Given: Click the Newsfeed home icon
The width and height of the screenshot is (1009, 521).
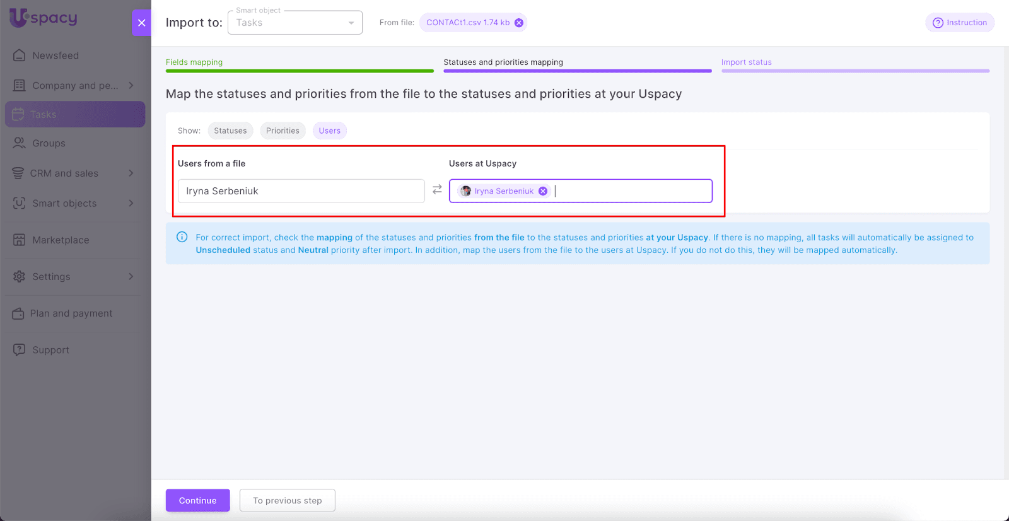Looking at the screenshot, I should [20, 56].
